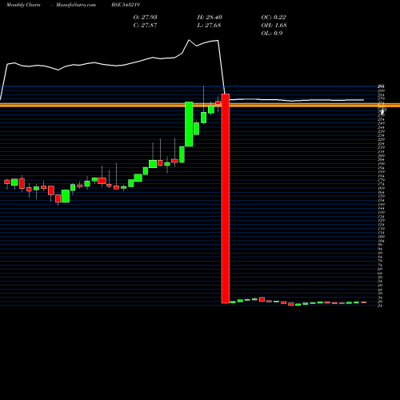Screen dimensions: 400x400
Task: Click the open value 'O: 27.93'
Action: pyautogui.click(x=145, y=18)
